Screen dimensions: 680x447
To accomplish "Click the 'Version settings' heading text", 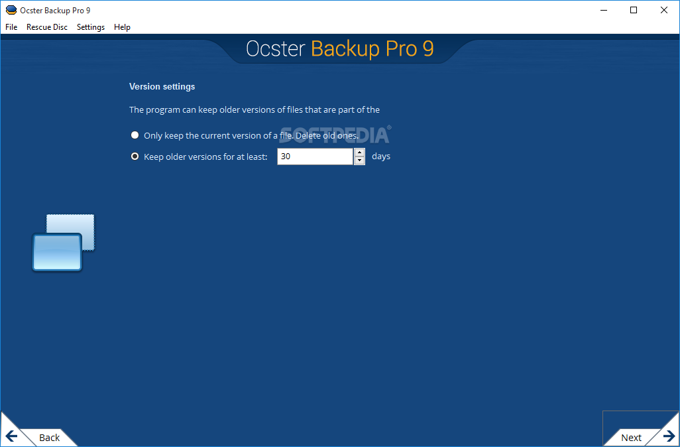I will tap(162, 86).
